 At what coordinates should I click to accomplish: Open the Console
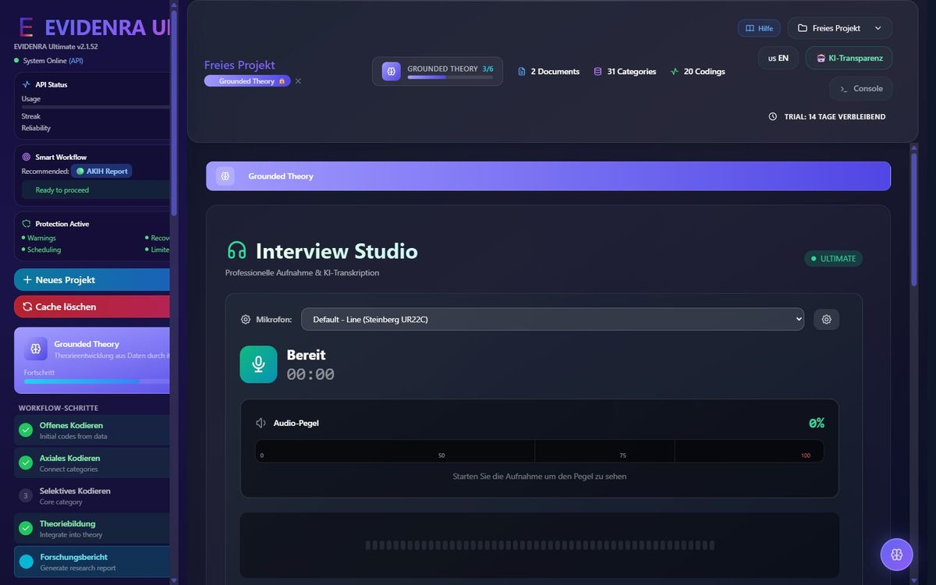(861, 88)
